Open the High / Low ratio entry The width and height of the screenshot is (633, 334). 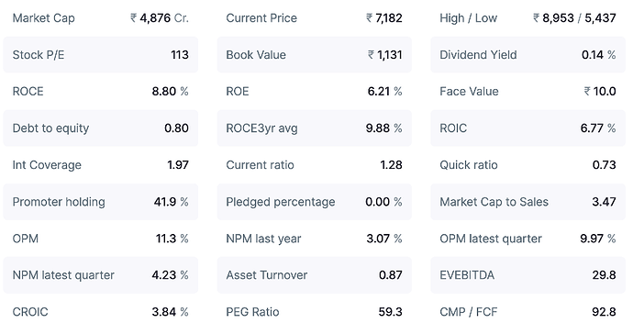coord(527,18)
